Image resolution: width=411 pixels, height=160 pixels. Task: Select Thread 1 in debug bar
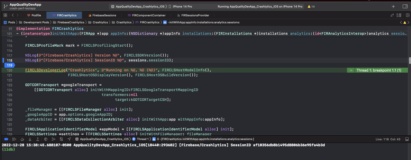(x=140, y=139)
